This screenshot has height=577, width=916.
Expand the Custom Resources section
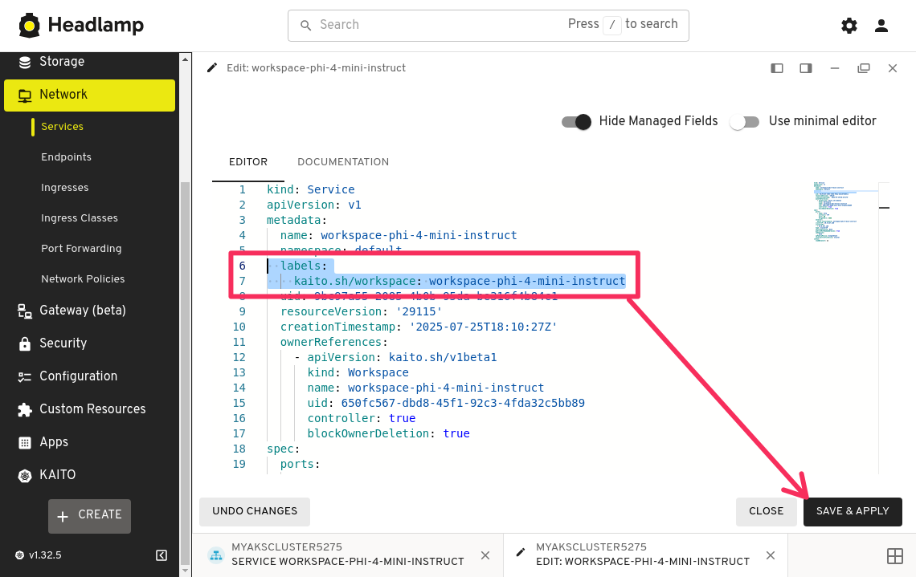coord(92,409)
